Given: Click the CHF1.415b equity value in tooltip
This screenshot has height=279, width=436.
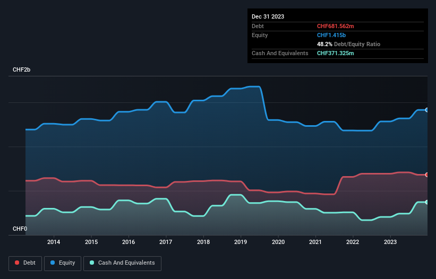Looking at the screenshot, I should click(332, 35).
